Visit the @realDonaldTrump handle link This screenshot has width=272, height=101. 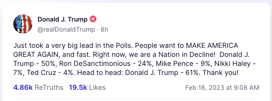(66, 30)
